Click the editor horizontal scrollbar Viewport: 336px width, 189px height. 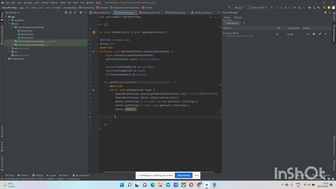(159, 172)
